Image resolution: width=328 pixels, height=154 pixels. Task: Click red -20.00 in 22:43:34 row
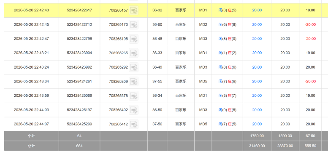[310, 82]
